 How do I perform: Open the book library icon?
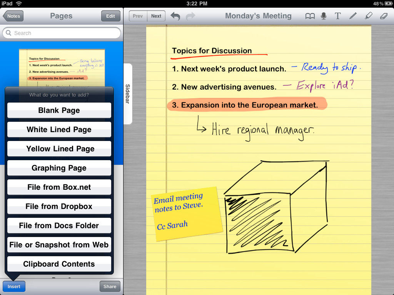[x=310, y=16]
